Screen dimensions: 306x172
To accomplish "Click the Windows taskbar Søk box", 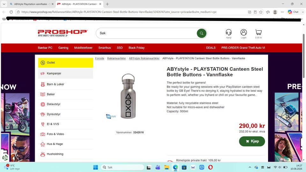I will (x=122, y=167).
